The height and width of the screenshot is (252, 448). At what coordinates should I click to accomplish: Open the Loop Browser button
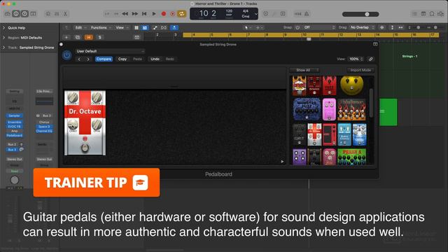(432, 14)
